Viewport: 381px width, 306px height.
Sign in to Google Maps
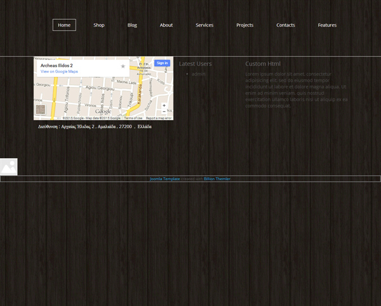pos(162,63)
